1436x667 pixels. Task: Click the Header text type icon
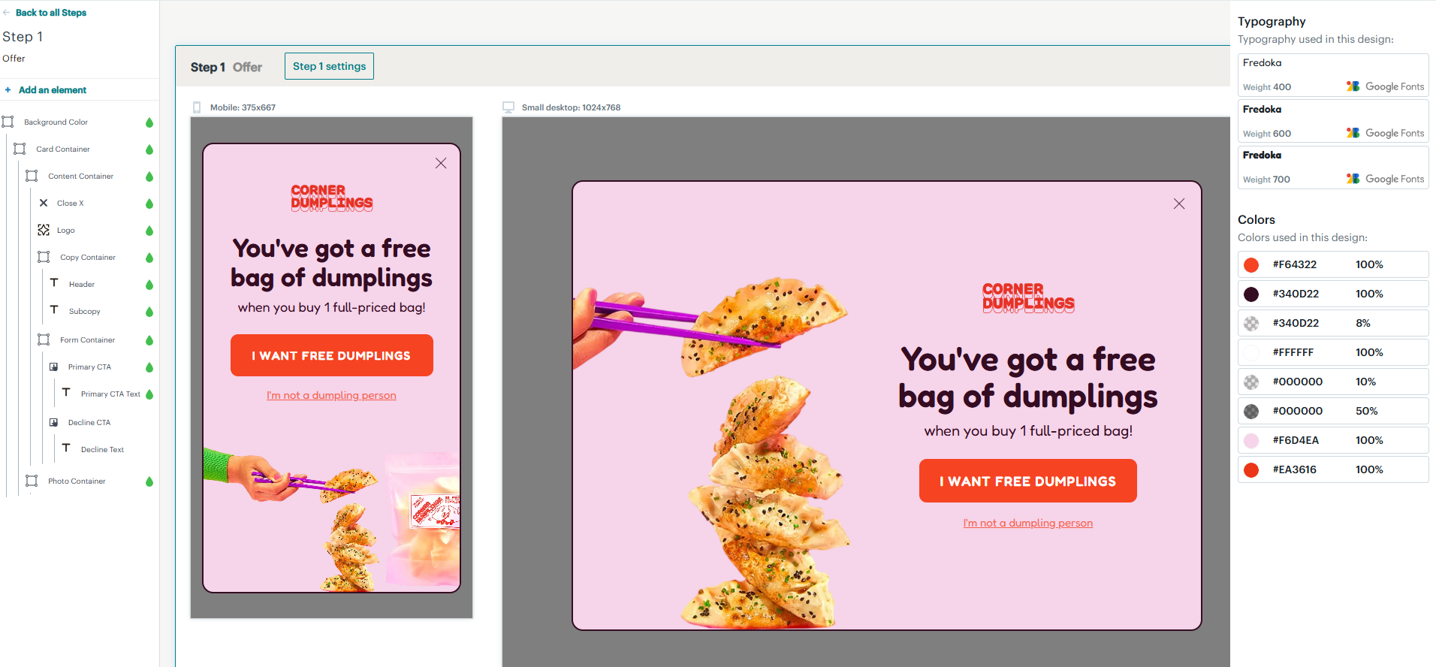(54, 282)
